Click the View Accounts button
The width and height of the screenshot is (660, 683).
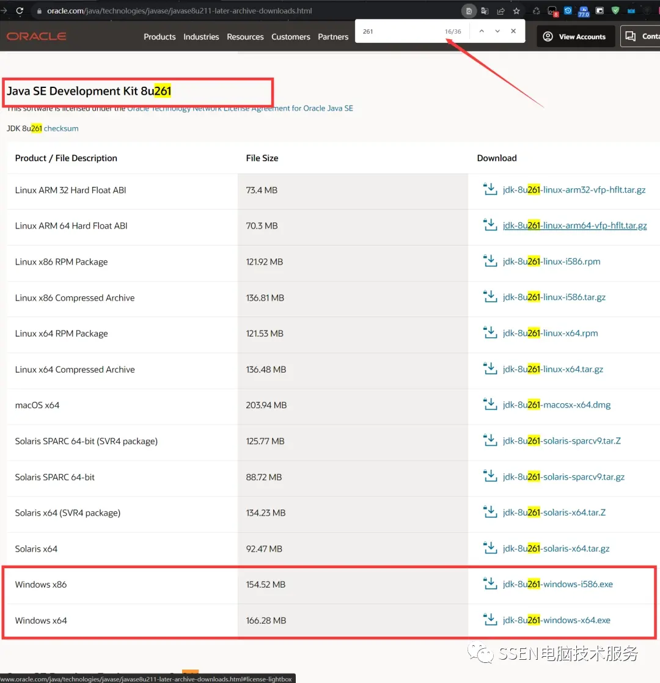tap(575, 36)
